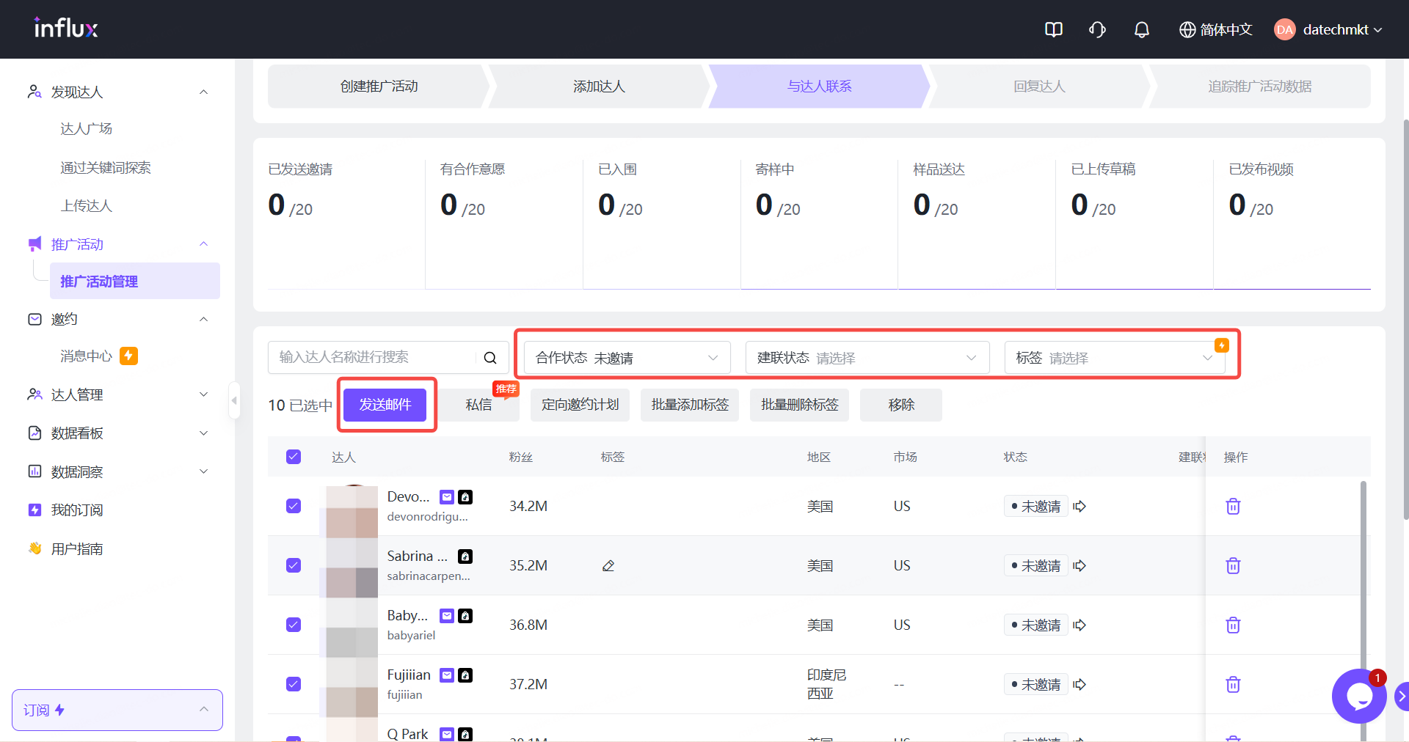This screenshot has height=742, width=1409.
Task: Click the 输入达人名称 search input field
Action: tap(374, 358)
